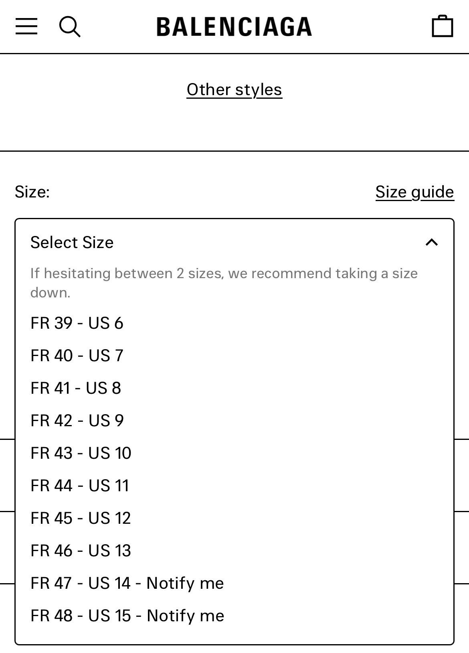
Task: Click the Size: label
Action: coord(32,191)
